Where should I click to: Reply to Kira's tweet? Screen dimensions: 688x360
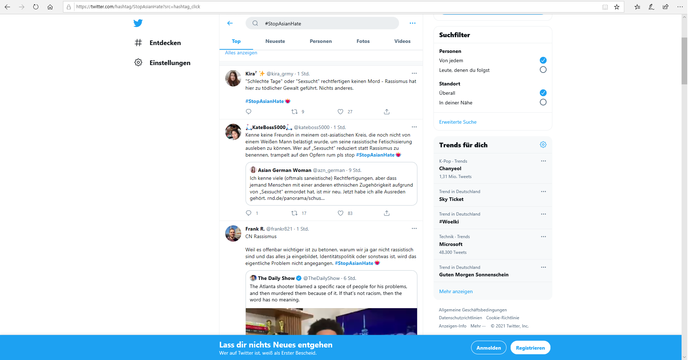(x=248, y=112)
